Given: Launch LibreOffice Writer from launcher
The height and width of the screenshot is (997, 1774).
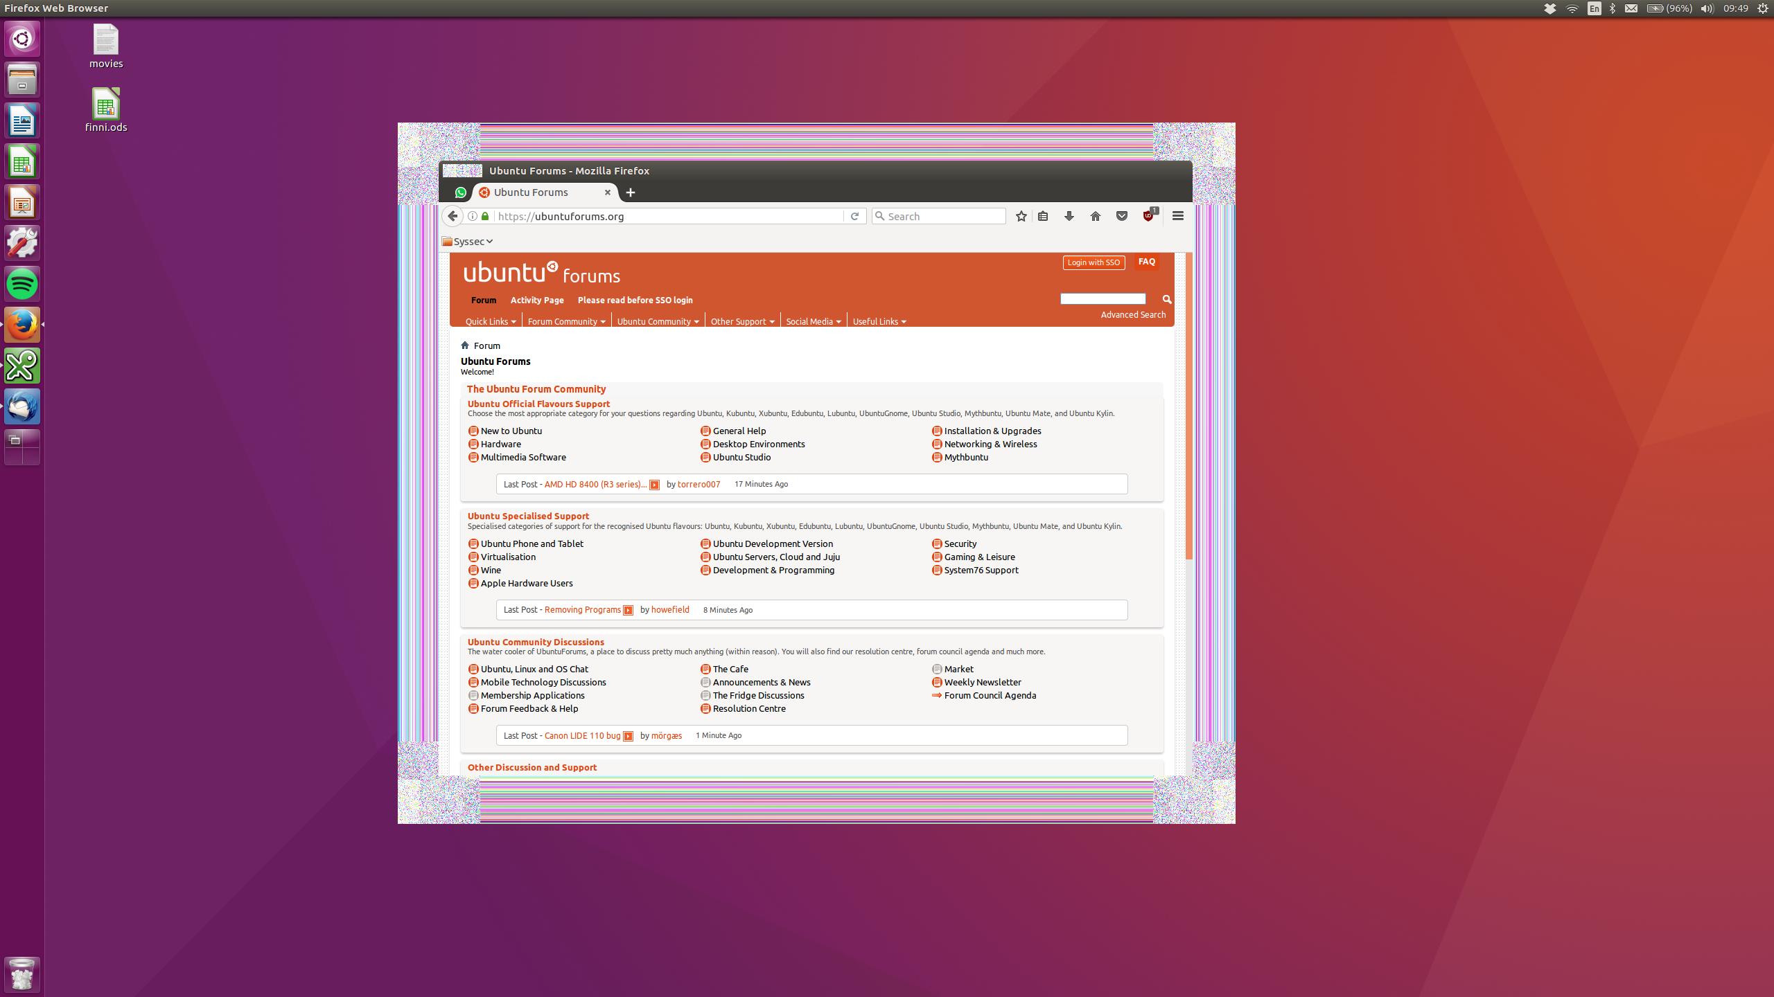Looking at the screenshot, I should (22, 120).
